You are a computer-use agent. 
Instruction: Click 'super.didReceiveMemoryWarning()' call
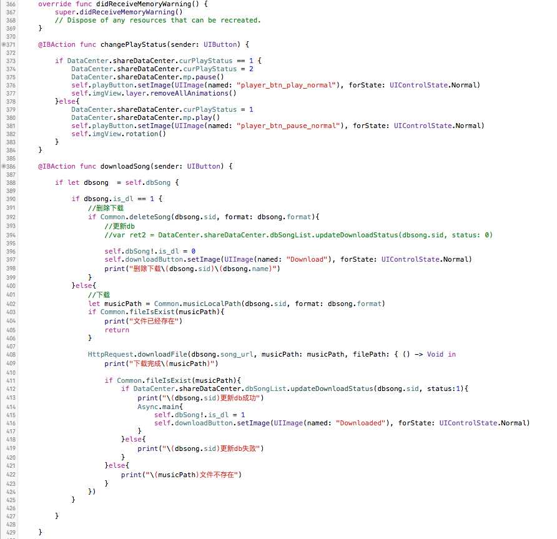point(119,12)
